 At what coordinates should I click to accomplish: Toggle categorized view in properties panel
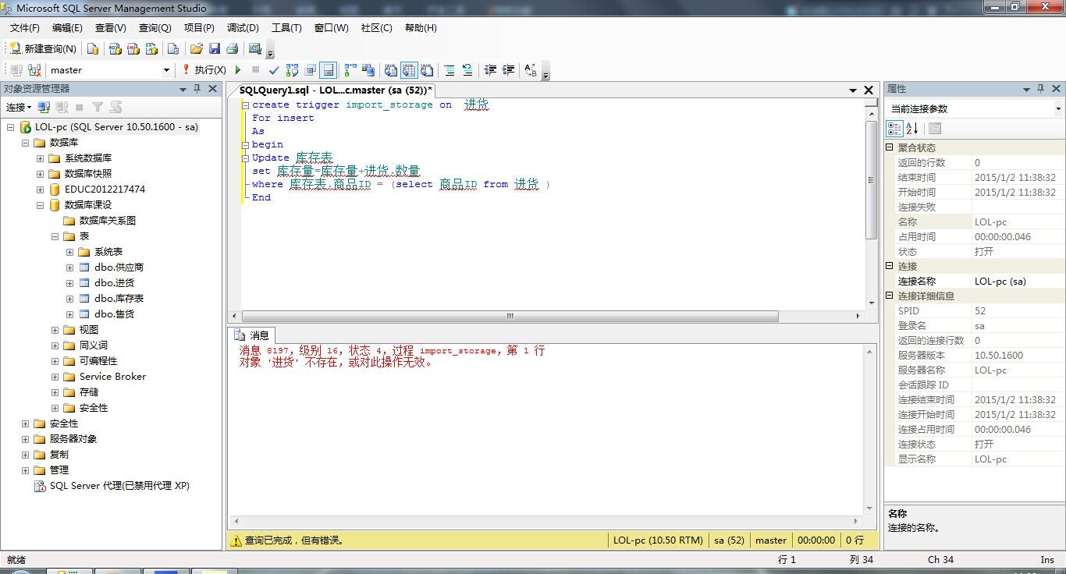pyautogui.click(x=895, y=129)
